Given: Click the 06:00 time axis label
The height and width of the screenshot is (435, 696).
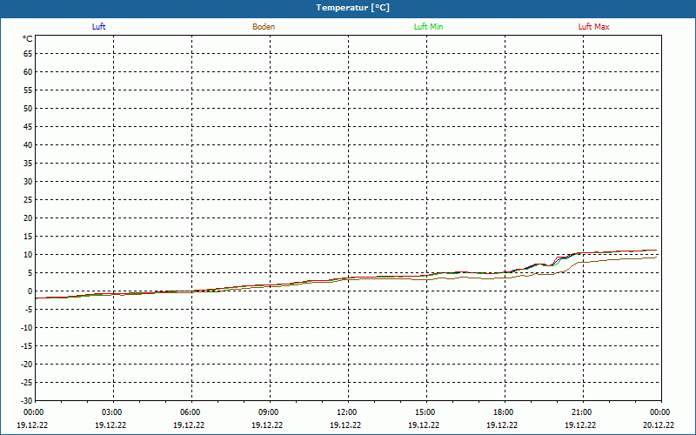Looking at the screenshot, I should [x=191, y=412].
